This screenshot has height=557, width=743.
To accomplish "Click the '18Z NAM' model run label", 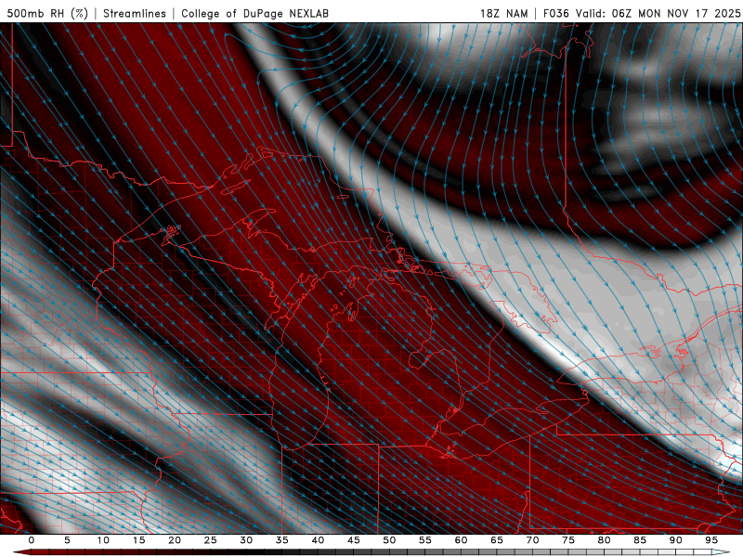I will point(504,13).
